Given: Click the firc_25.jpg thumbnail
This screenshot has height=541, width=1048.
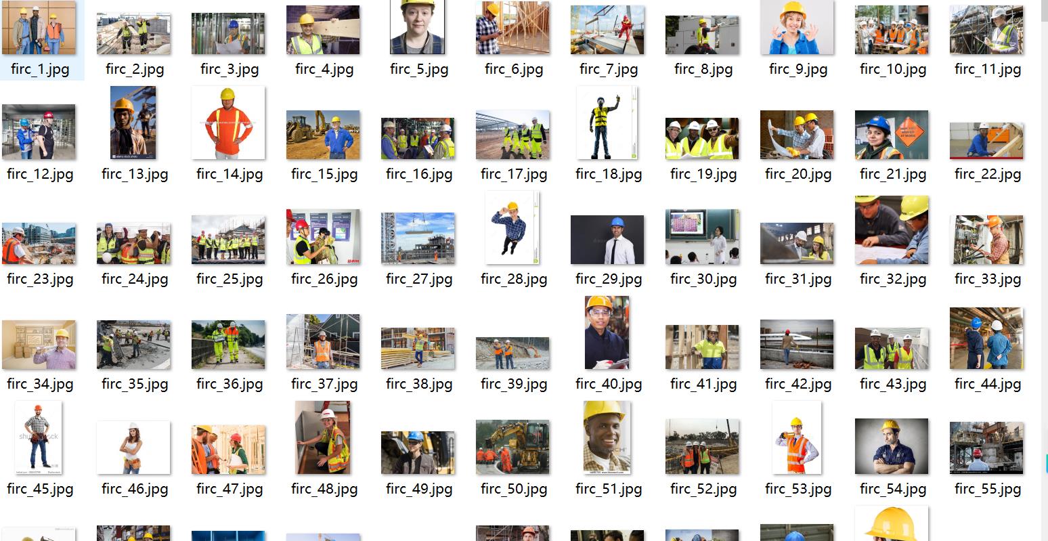Looking at the screenshot, I should click(228, 240).
